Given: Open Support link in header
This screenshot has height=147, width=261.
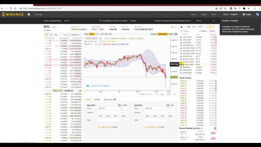Looking at the screenshot, I should [x=204, y=15].
